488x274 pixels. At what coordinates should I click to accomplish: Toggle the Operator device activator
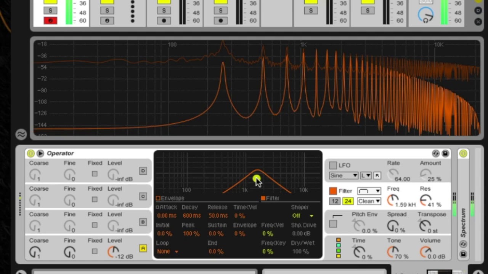point(30,153)
